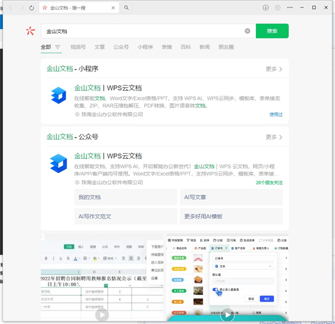The height and width of the screenshot is (324, 335).
Task: Open the AI写作文范文 menu button
Action: pos(126,216)
